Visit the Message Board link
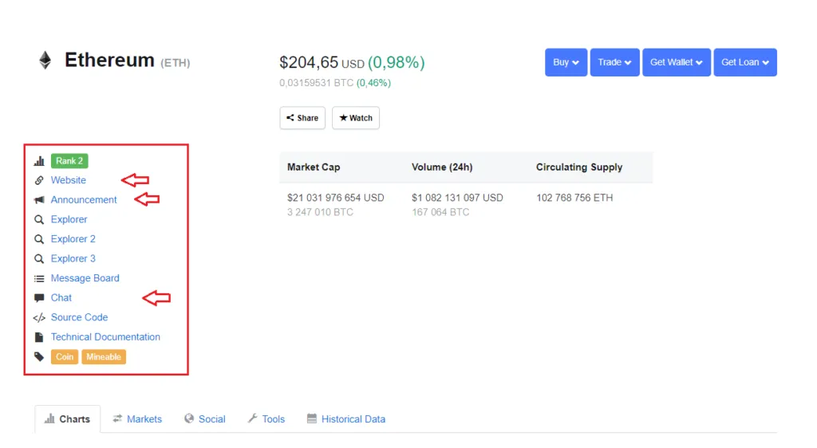The height and width of the screenshot is (448, 817). click(85, 278)
